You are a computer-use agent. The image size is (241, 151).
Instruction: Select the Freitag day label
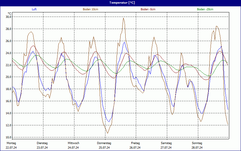135,143
